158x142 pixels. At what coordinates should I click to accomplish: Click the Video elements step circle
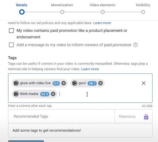pyautogui.click(x=103, y=12)
